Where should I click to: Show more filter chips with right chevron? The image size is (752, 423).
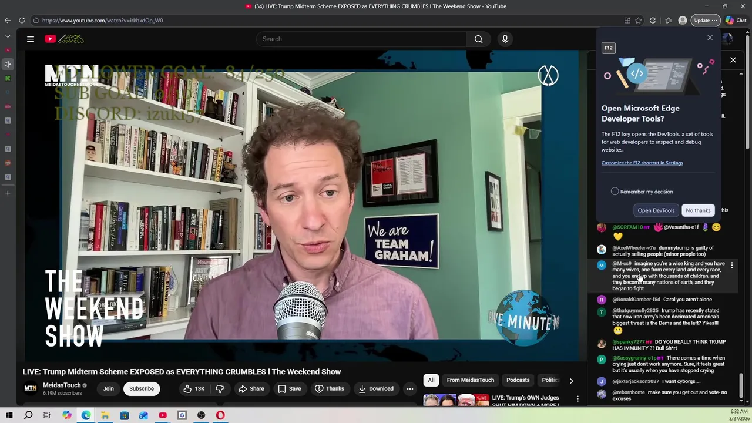571,381
